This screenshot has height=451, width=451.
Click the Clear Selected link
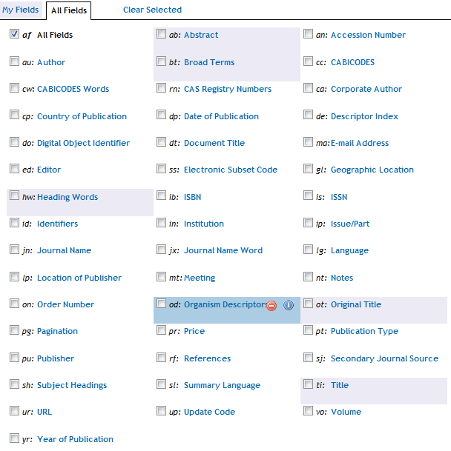pyautogui.click(x=152, y=10)
